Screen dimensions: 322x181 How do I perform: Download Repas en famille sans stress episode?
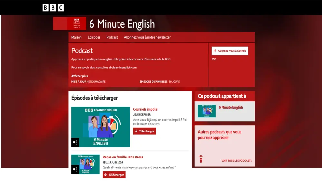coord(114,175)
